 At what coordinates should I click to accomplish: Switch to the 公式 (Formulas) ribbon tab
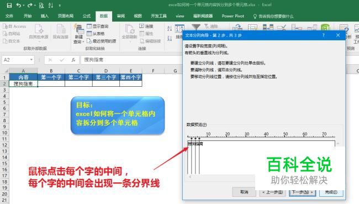pyautogui.click(x=87, y=16)
